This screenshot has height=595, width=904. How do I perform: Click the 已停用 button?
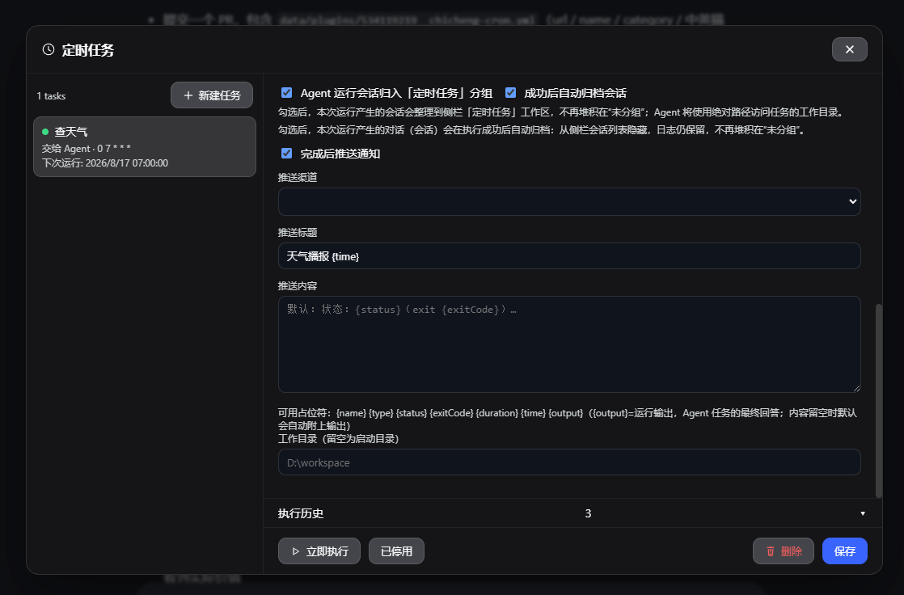tap(397, 551)
